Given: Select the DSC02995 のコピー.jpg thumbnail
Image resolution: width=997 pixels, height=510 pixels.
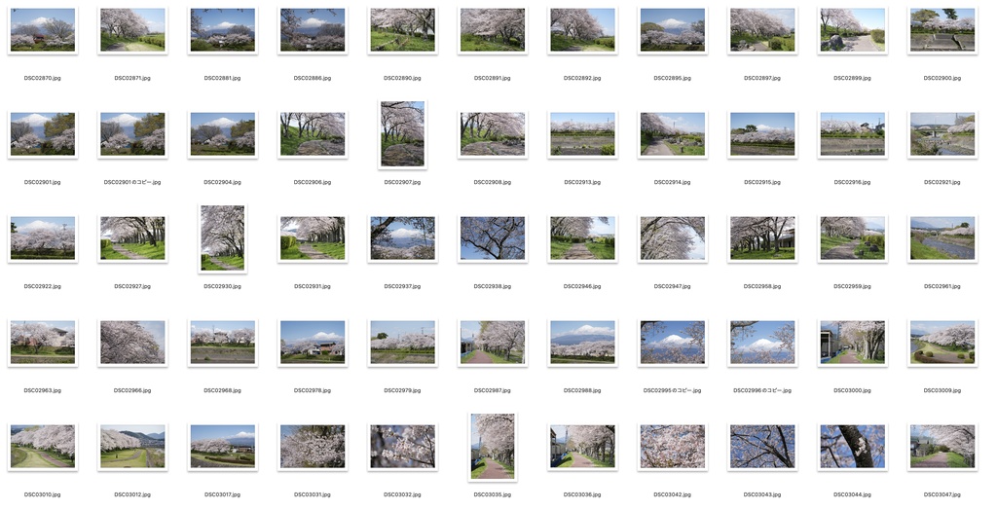Looking at the screenshot, I should 672,343.
